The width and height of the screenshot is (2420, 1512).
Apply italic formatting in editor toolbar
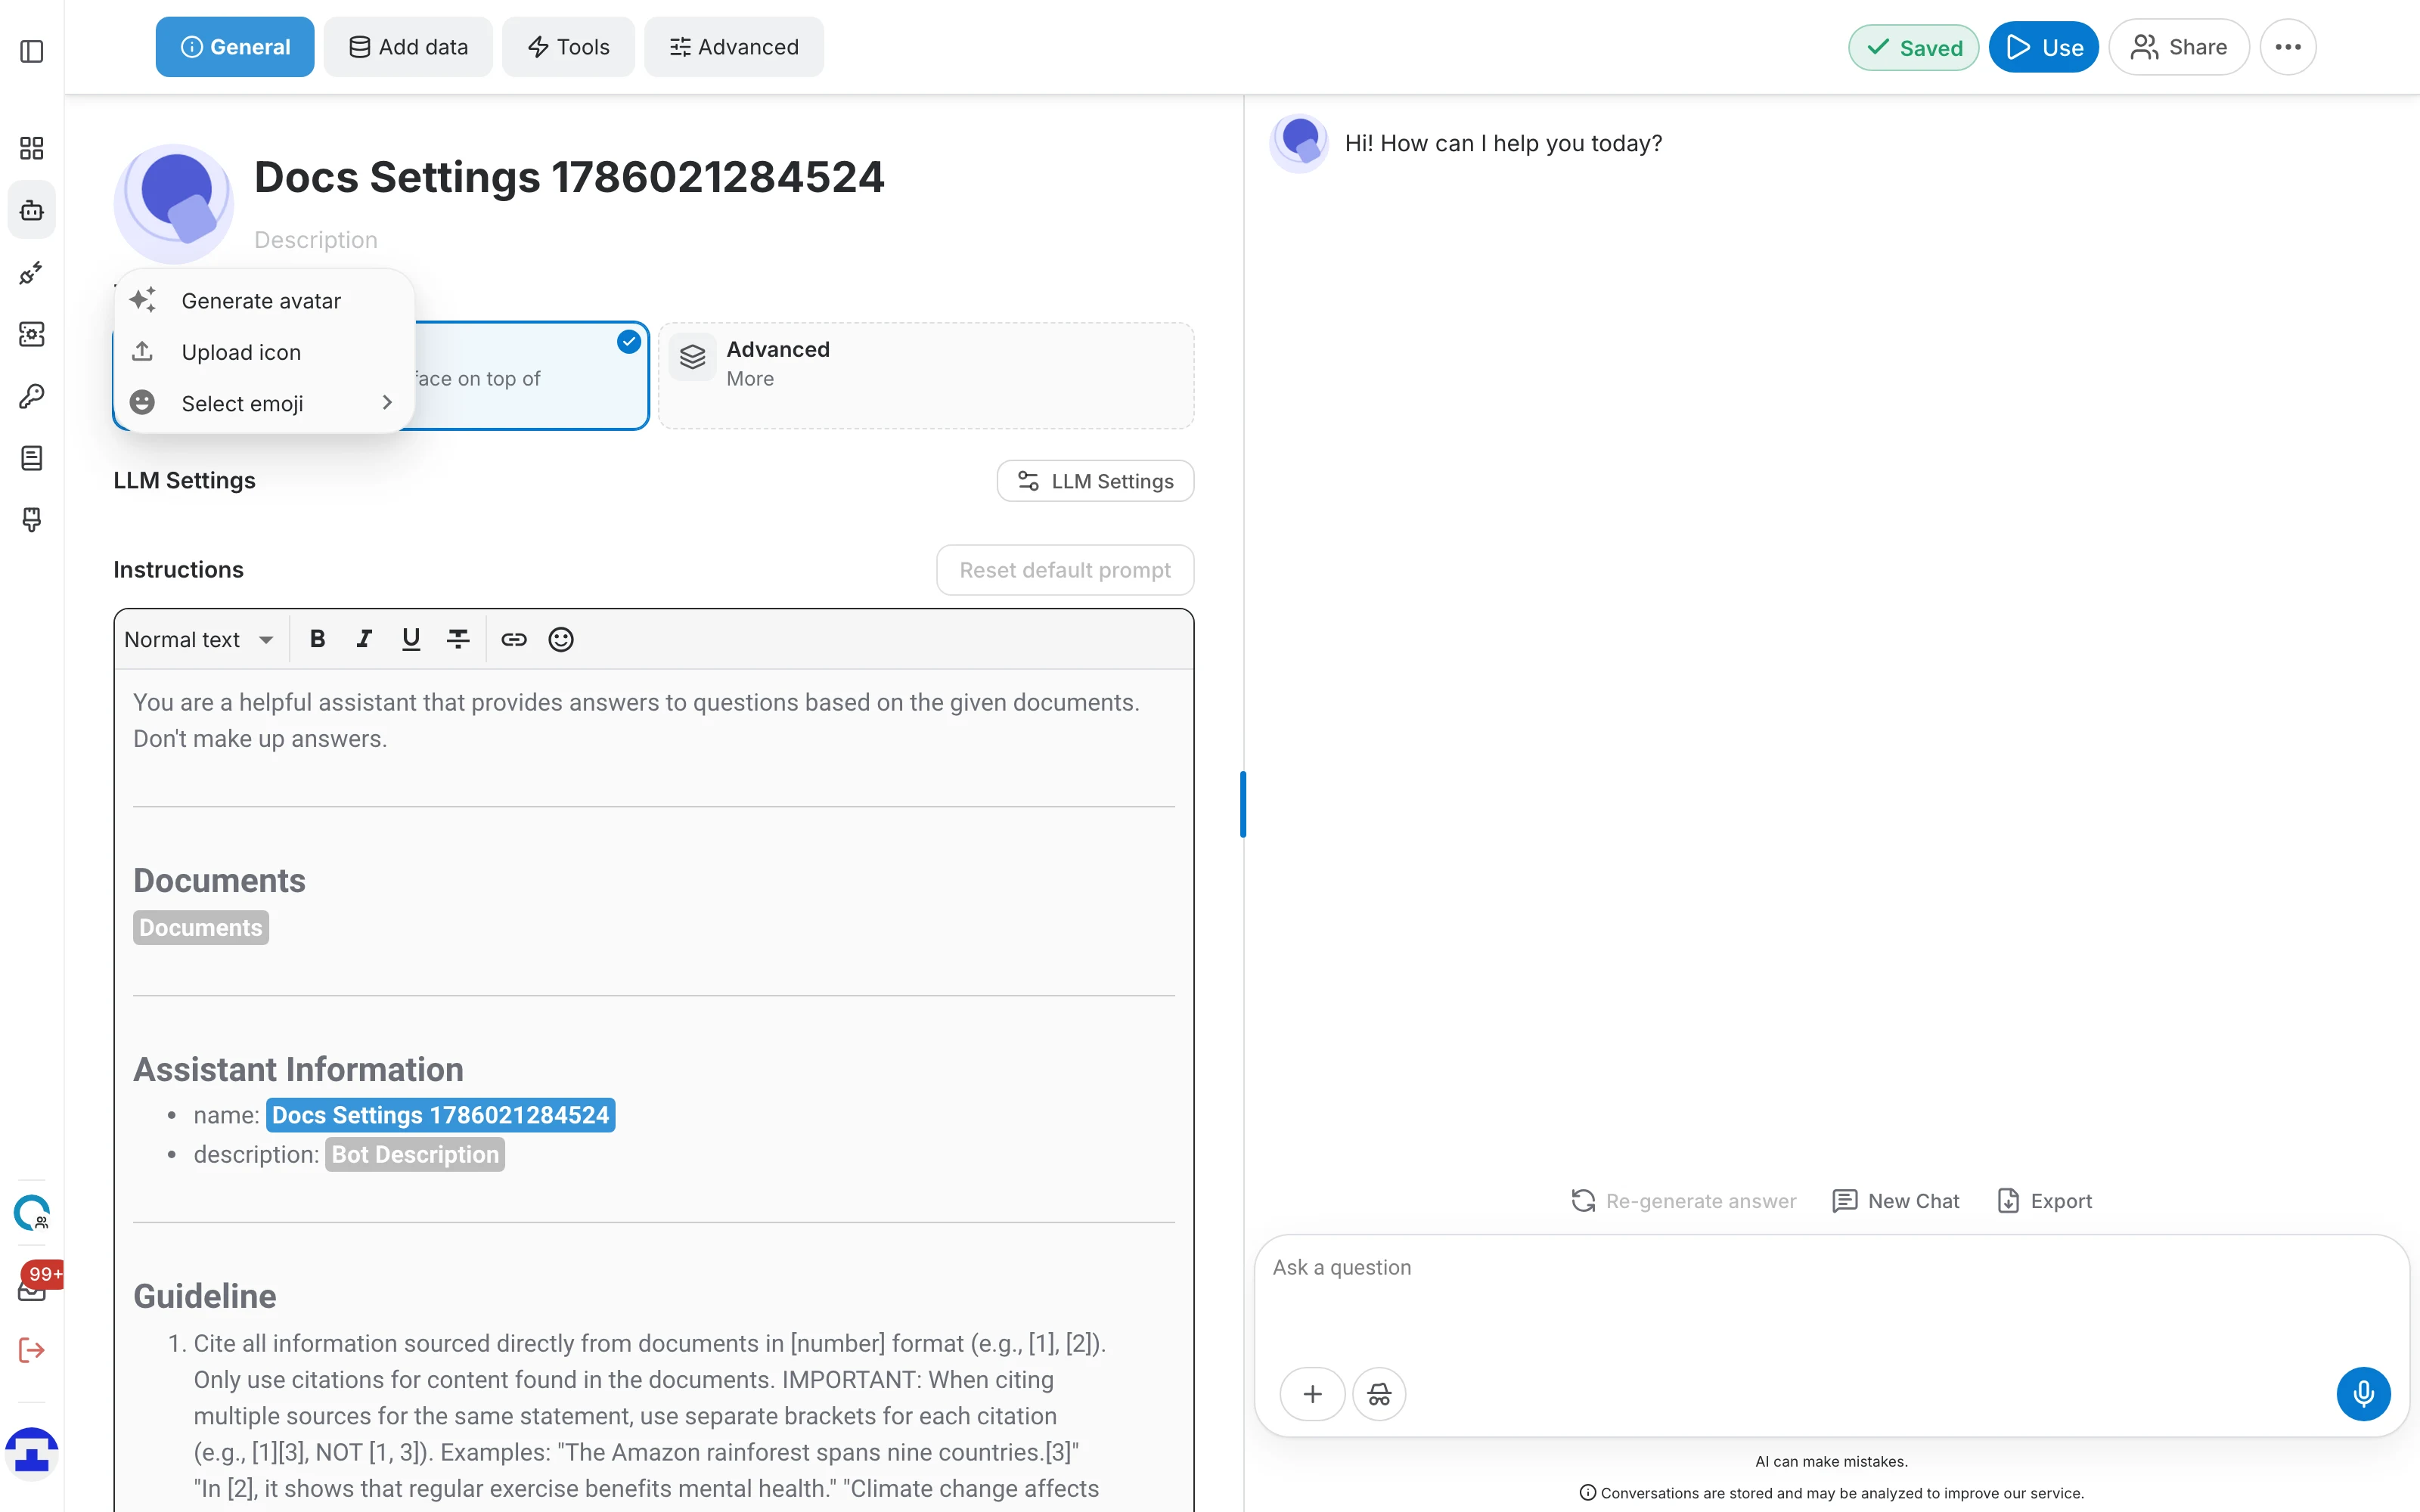(x=364, y=639)
